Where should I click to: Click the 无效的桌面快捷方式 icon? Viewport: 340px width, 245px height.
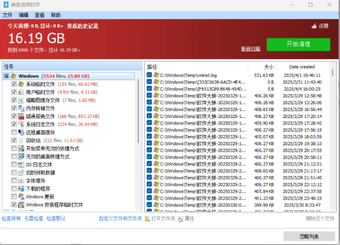[x=21, y=156]
